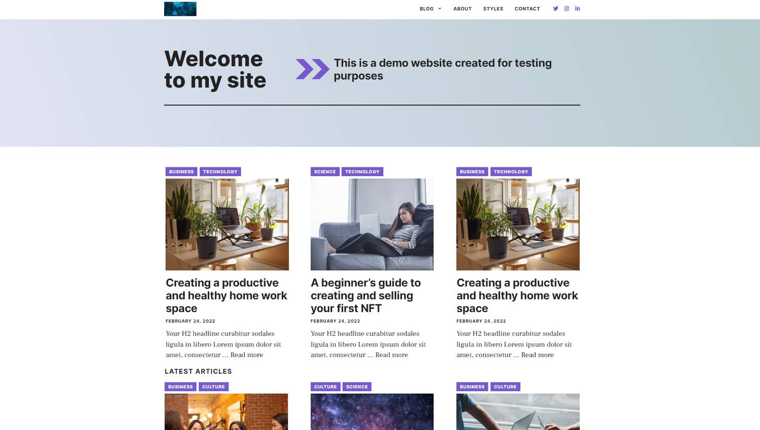The height and width of the screenshot is (430, 760).
Task: Click Read more under NFT article
Action: coord(392,355)
